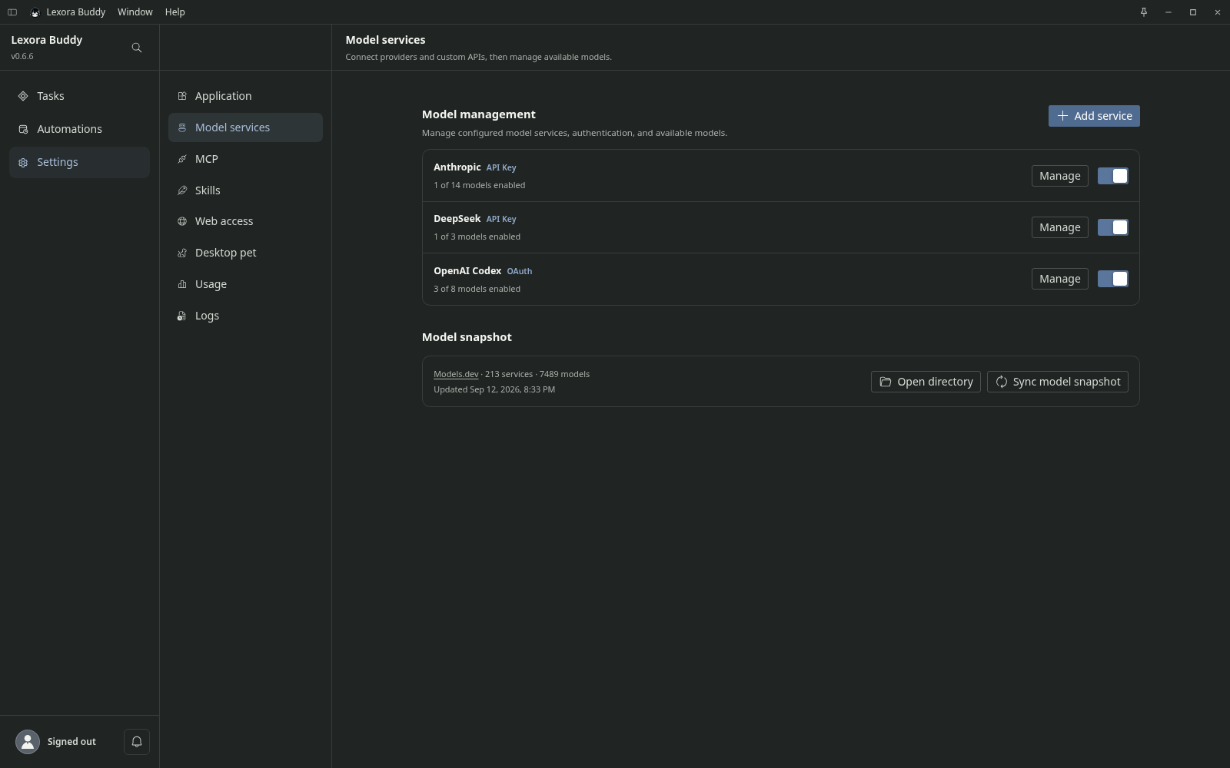Click '1 of 14 models enabled' text
1230x768 pixels.
tap(480, 185)
